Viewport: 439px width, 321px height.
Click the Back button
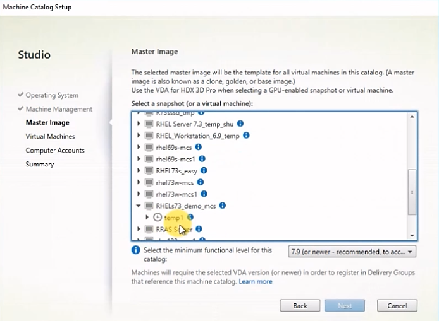coord(300,305)
